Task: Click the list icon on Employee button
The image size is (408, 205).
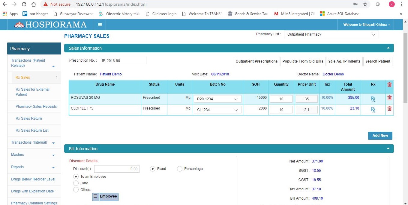Action: tap(96, 196)
